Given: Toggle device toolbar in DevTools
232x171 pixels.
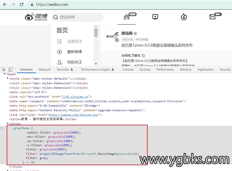Looking at the screenshot, I should pyautogui.click(x=11, y=70).
